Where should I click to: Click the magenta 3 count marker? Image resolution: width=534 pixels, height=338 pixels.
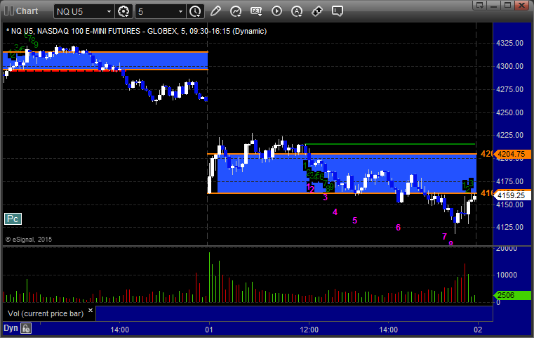click(x=325, y=197)
